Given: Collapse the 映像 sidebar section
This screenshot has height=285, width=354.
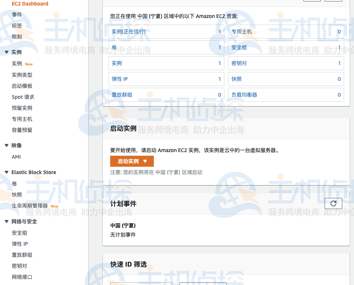Looking at the screenshot, I should pos(6,145).
